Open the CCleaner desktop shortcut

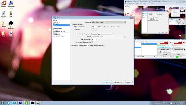click(x=4, y=4)
